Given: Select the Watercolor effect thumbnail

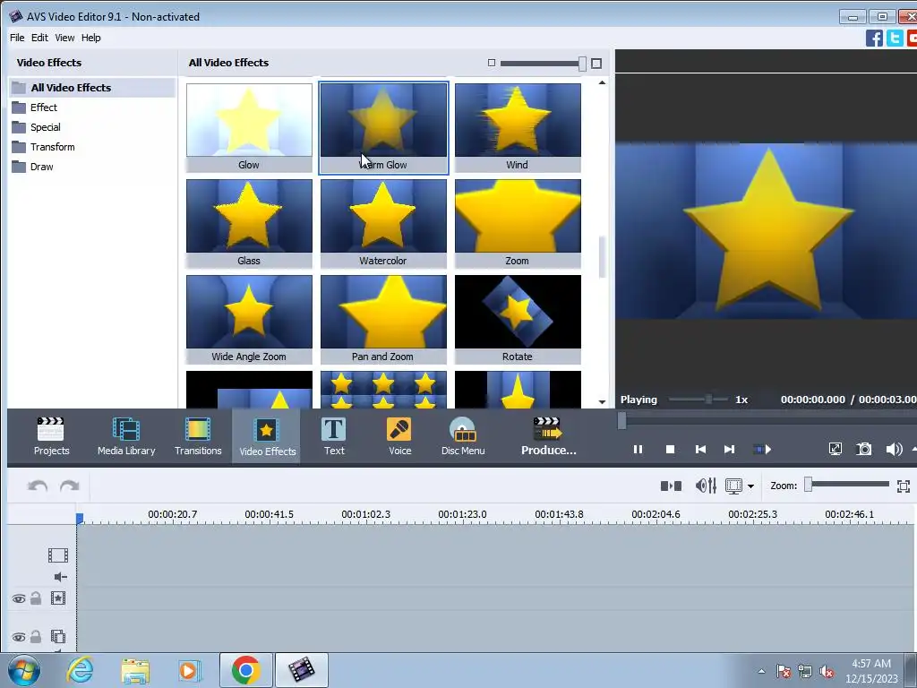Looking at the screenshot, I should click(383, 223).
